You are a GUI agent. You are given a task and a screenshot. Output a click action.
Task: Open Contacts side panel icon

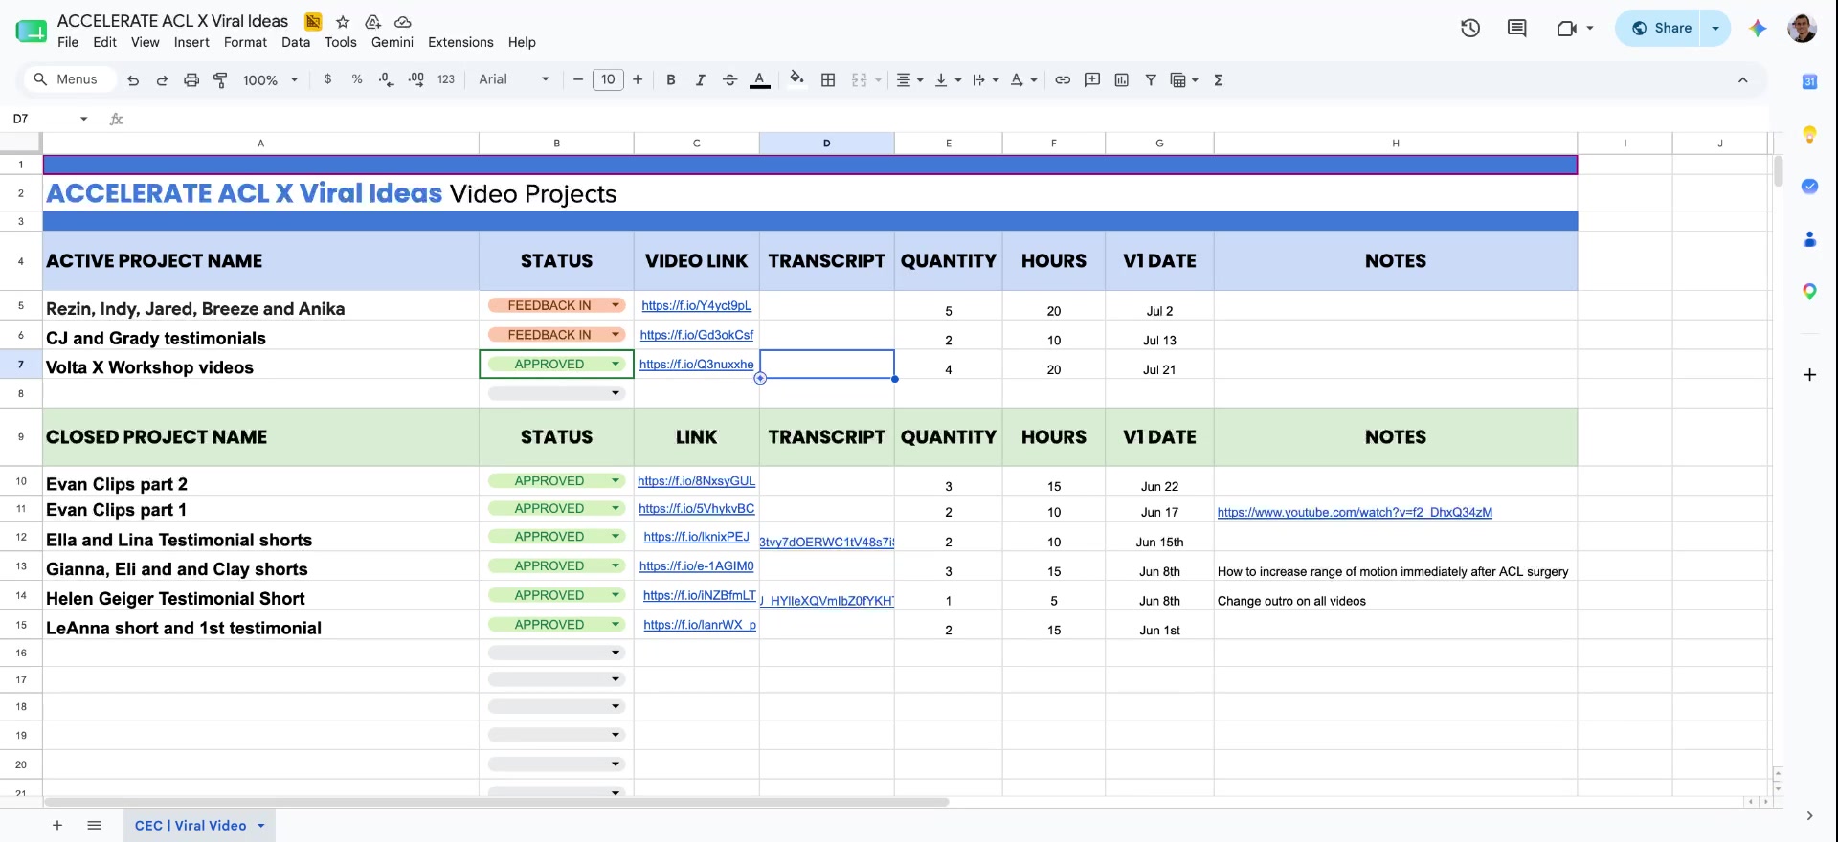[1809, 239]
